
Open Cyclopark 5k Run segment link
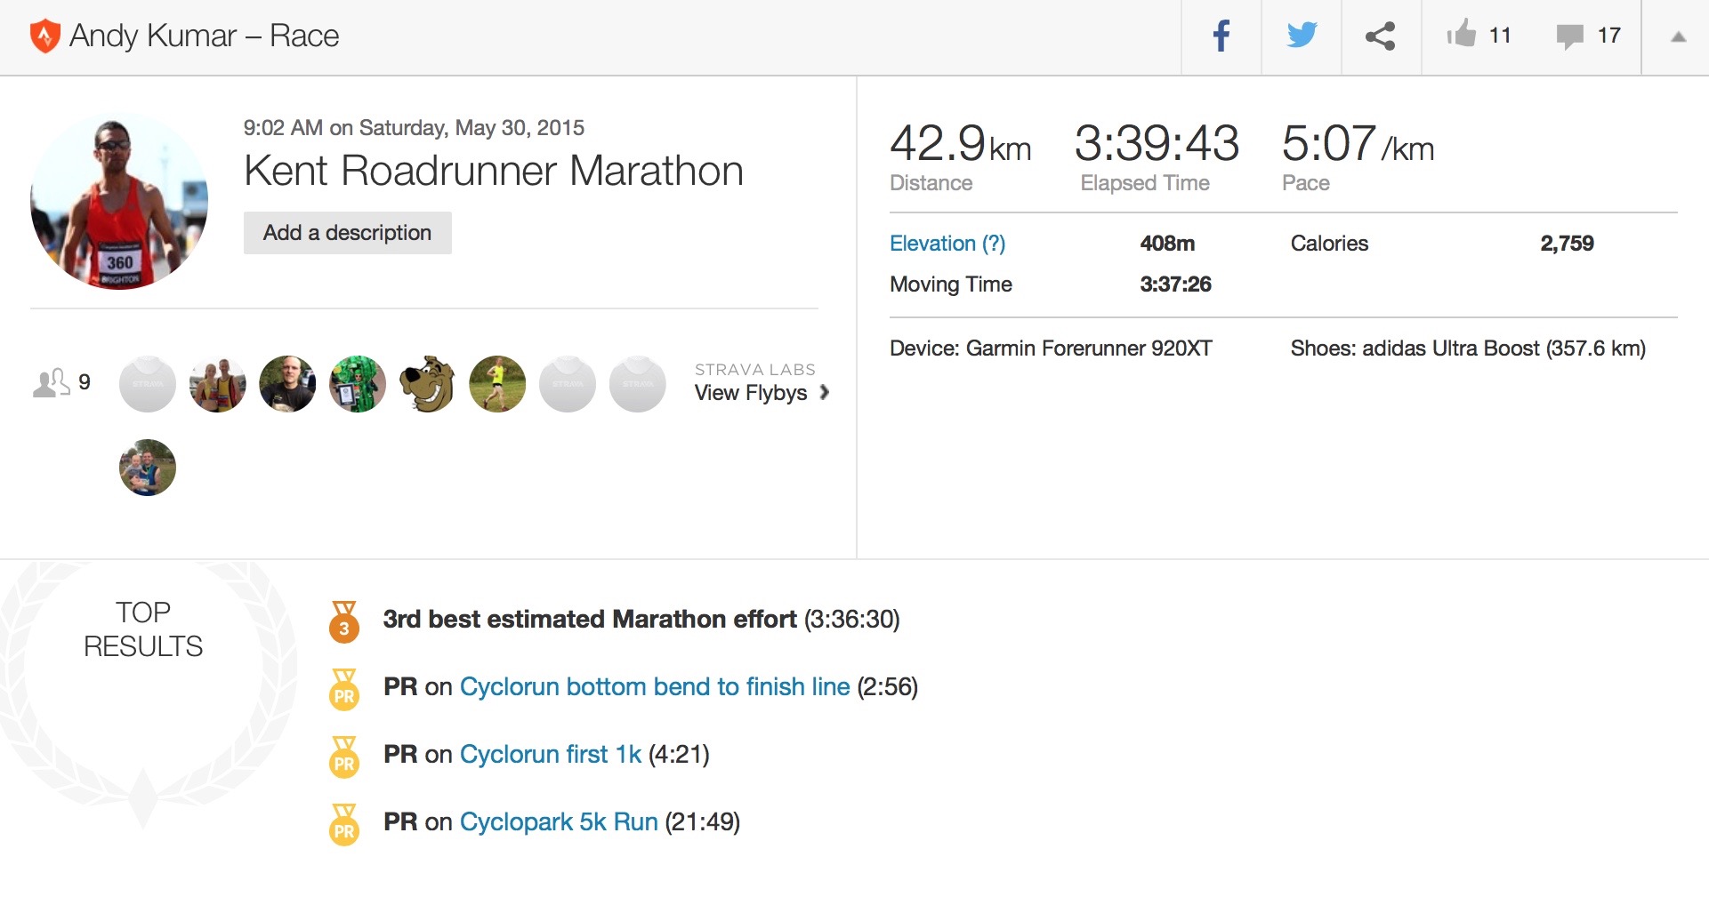[x=559, y=822]
